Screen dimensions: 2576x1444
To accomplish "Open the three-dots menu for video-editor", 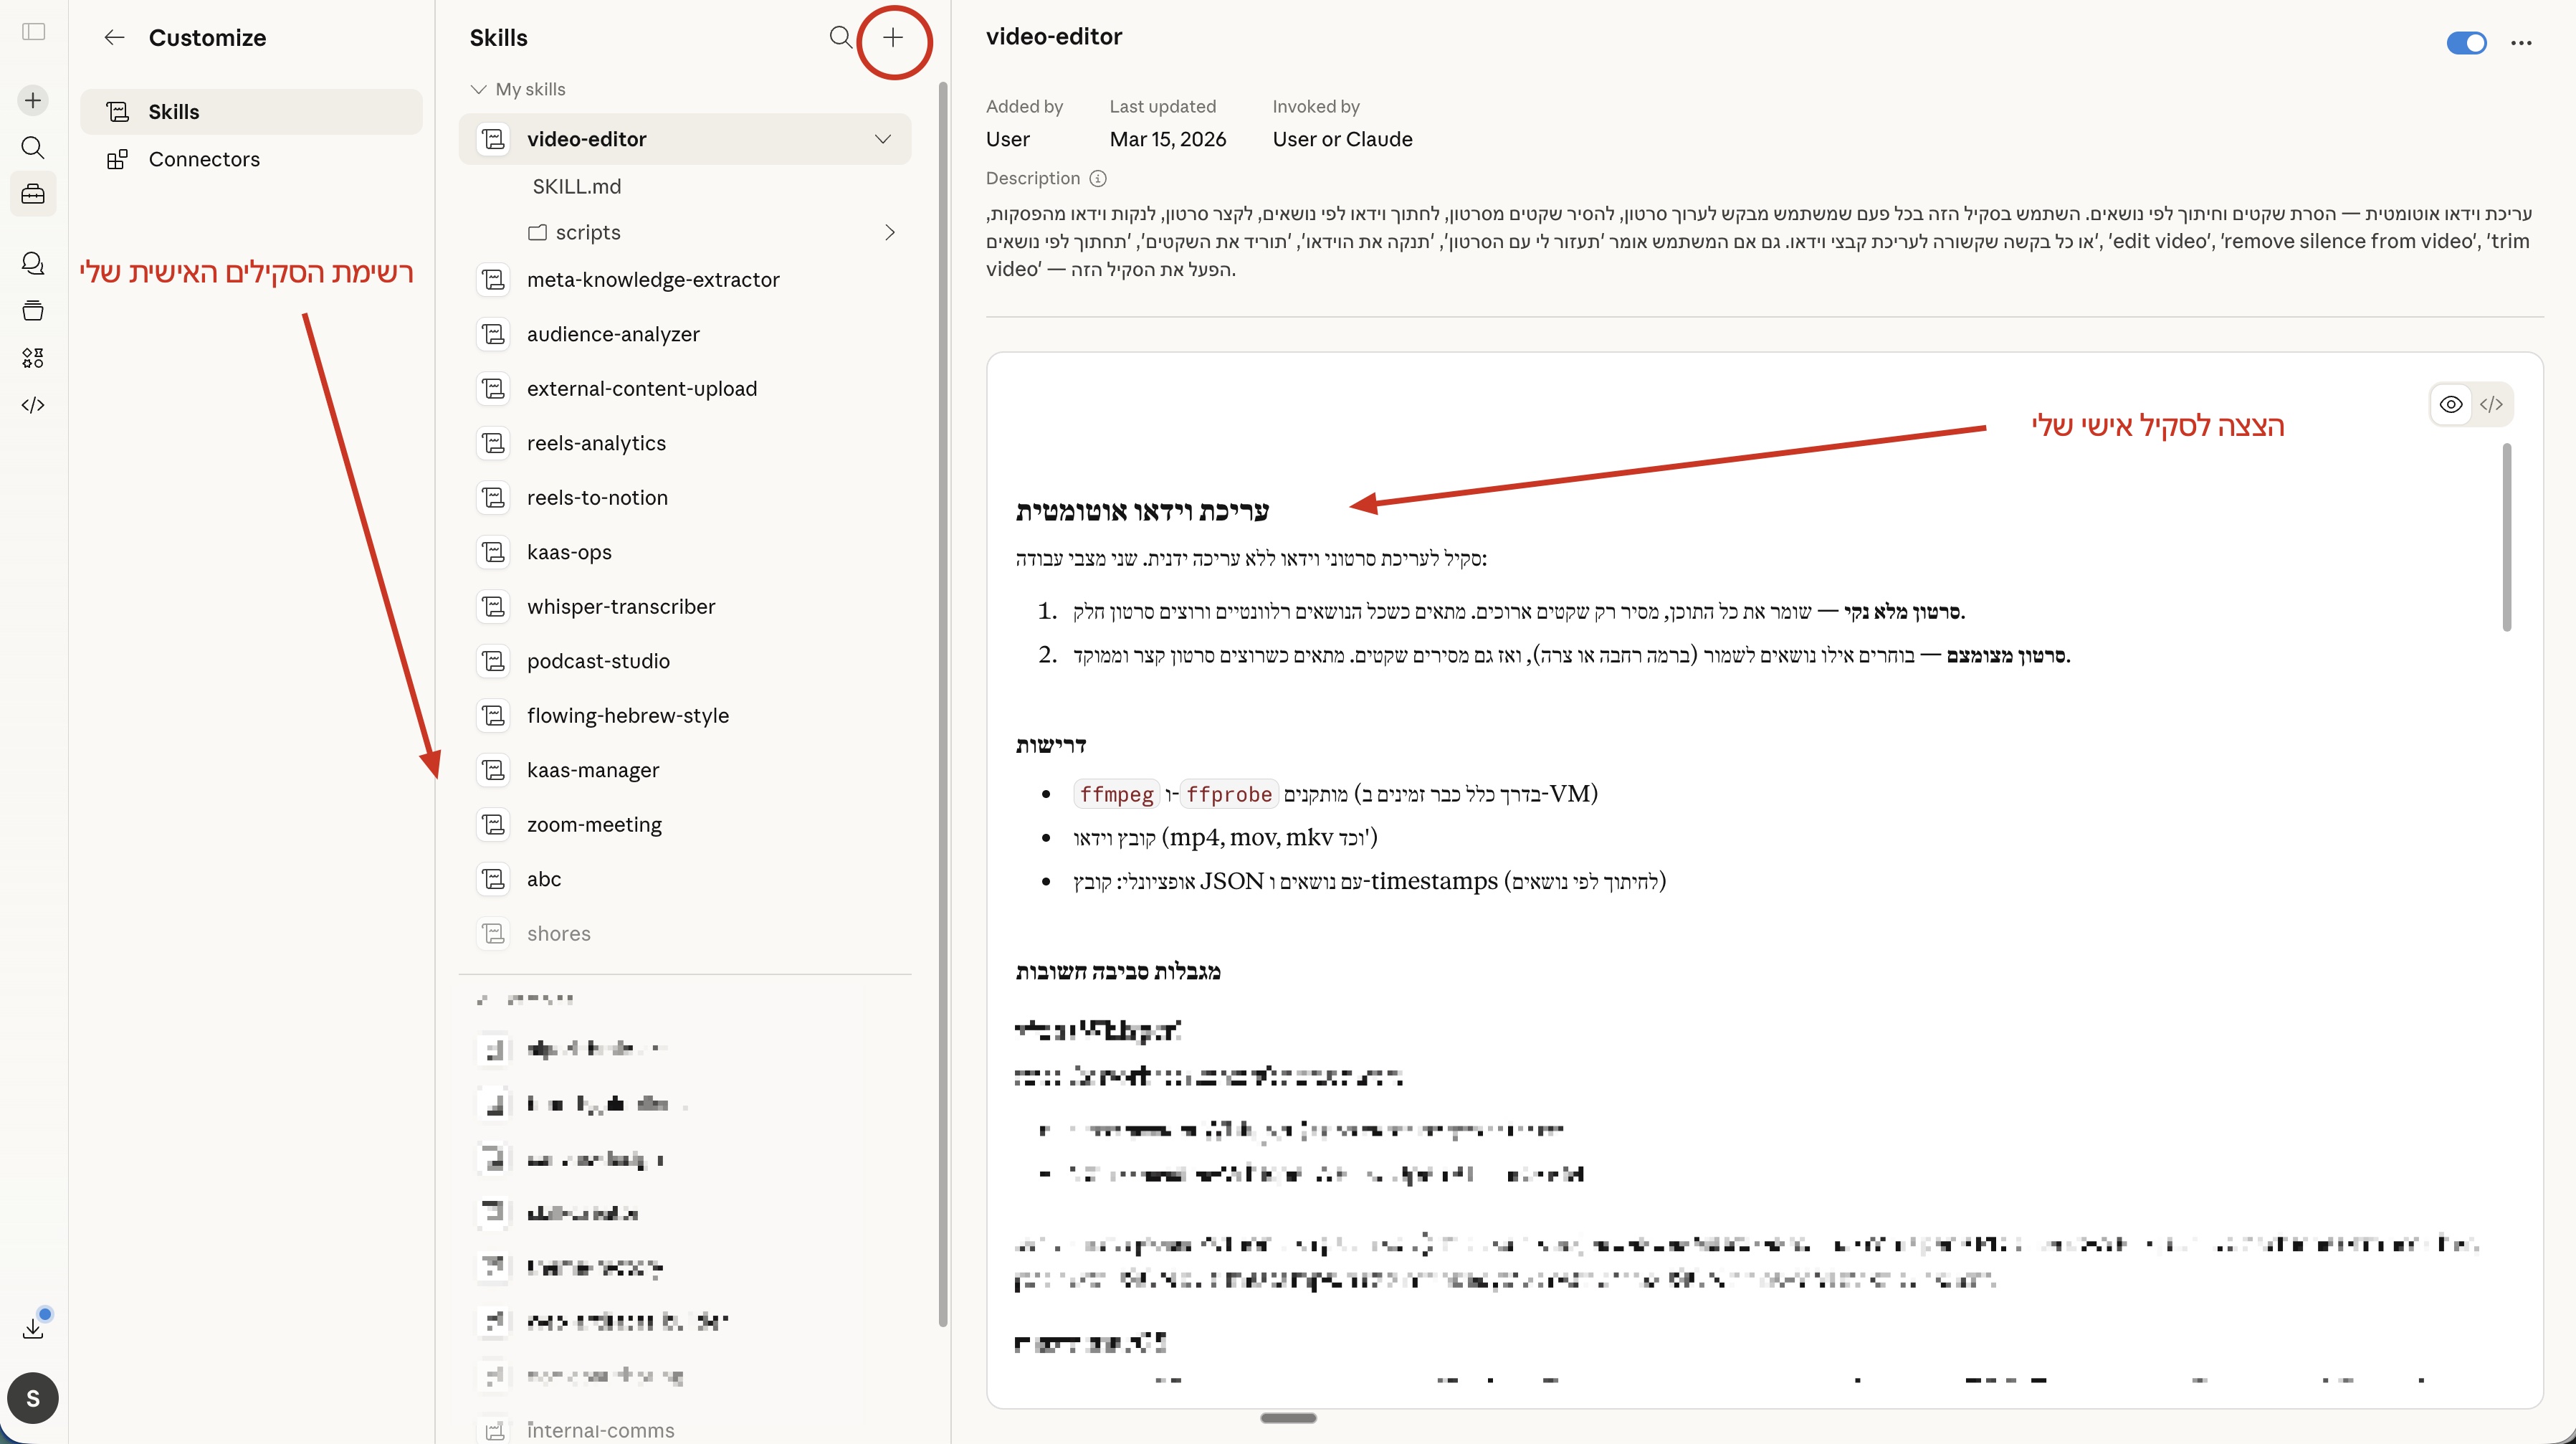I will (2521, 43).
